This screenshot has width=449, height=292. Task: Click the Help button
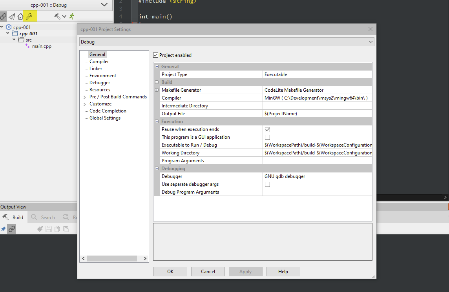[x=283, y=271]
